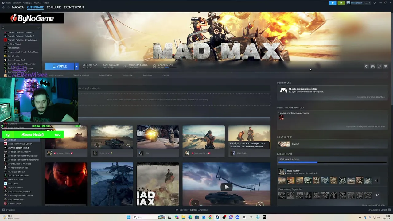
Task: Open Steam from the Windows taskbar
Action: coord(217,218)
